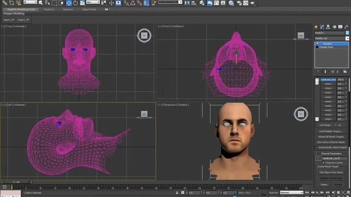The width and height of the screenshot is (351, 197).
Task: Toggle Channel is Active checkbox
Action: pyautogui.click(x=323, y=163)
